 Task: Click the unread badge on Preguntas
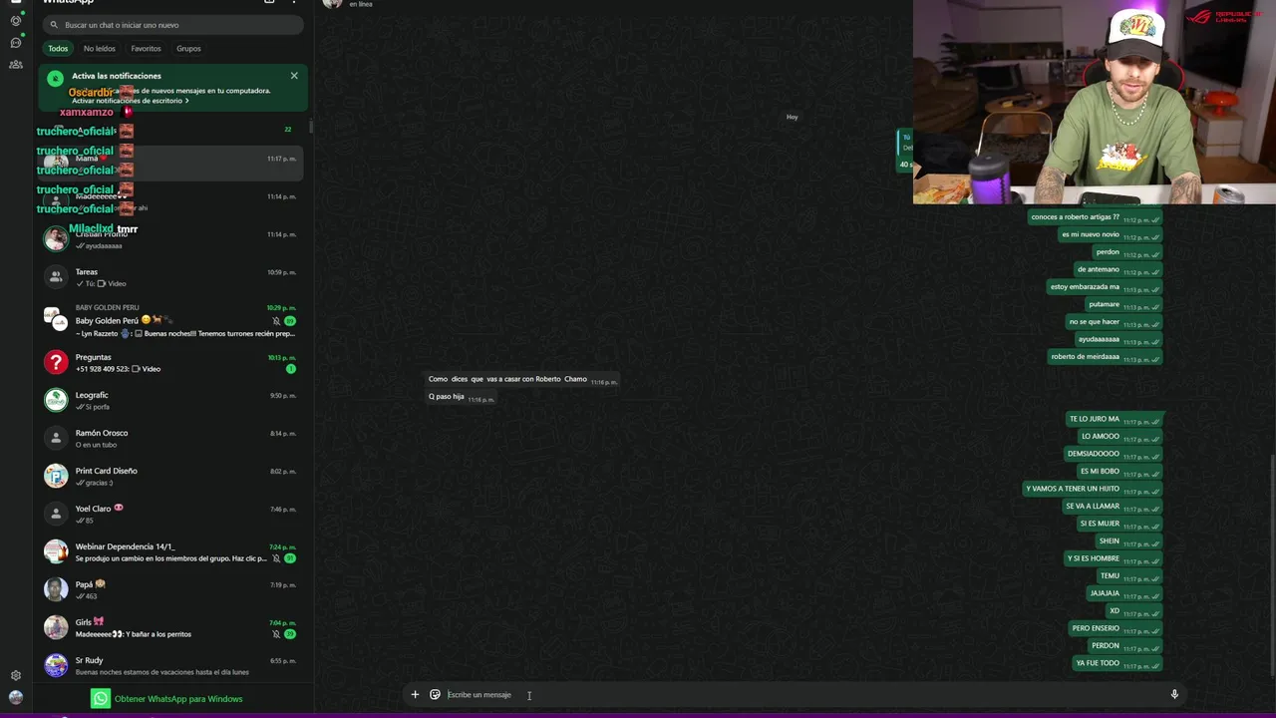[291, 369]
